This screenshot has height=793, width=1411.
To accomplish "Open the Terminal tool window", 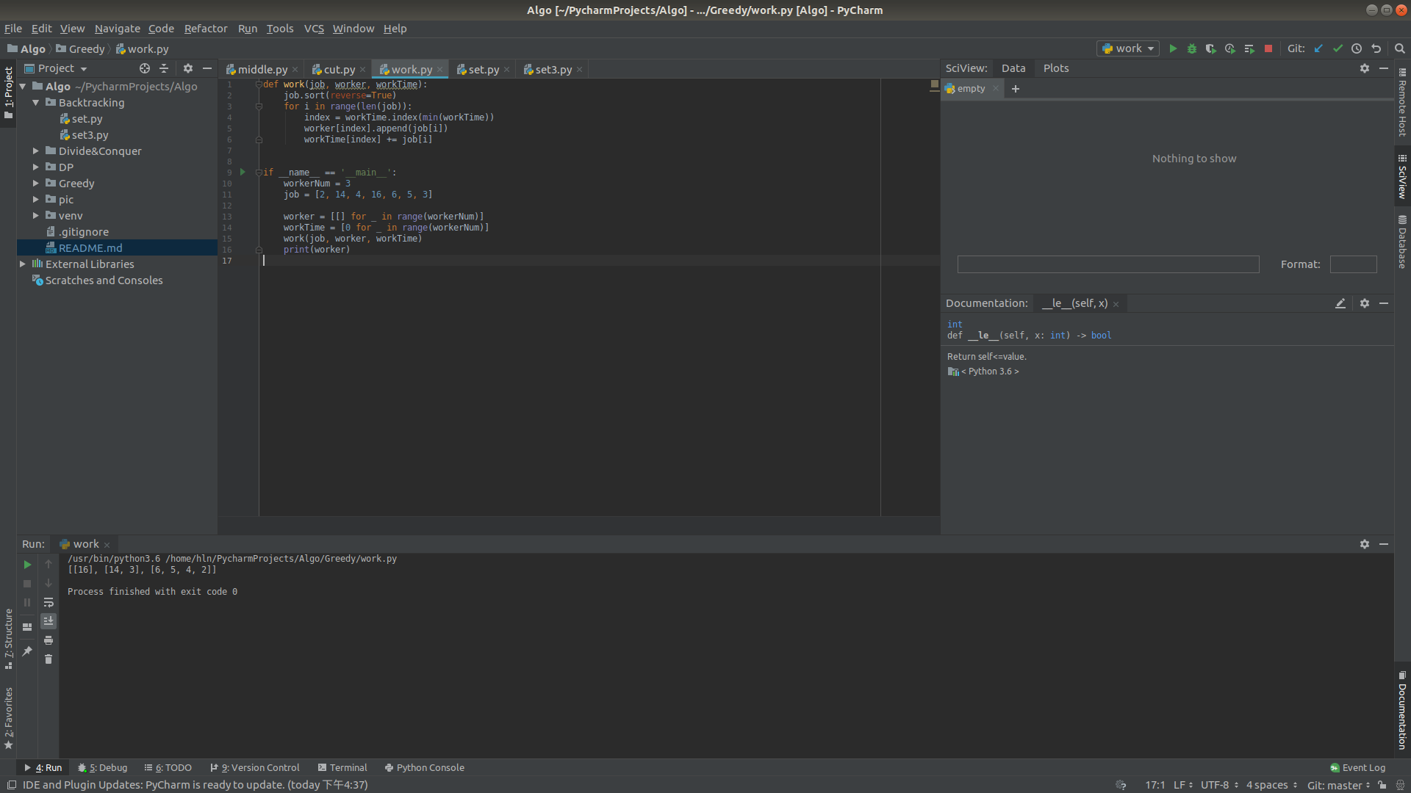I will pos(342,767).
